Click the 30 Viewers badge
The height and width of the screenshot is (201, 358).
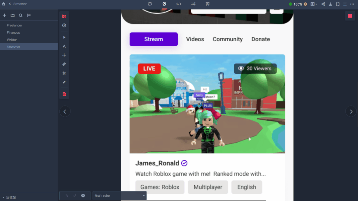pyautogui.click(x=255, y=68)
